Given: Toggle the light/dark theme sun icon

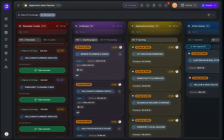Looking at the screenshot, I should 160,5.
